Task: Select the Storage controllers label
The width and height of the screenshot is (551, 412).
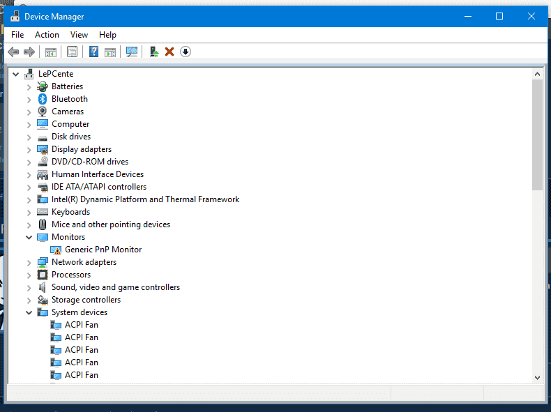Action: tap(86, 300)
